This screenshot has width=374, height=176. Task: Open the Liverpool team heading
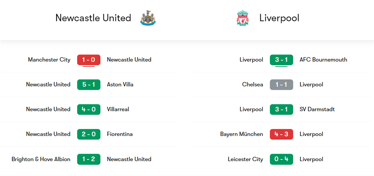click(279, 18)
